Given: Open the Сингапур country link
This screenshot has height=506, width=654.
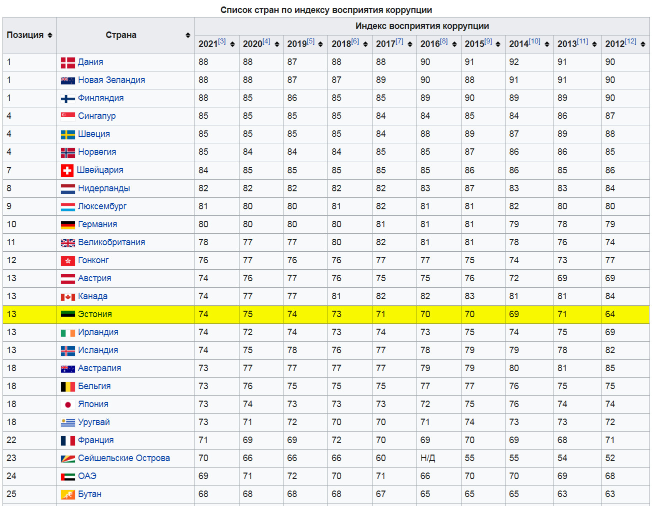Looking at the screenshot, I should (96, 116).
